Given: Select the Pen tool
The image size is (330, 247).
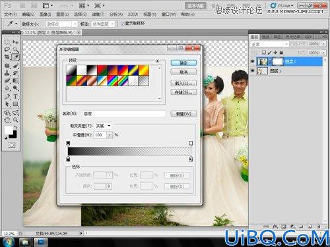Looking at the screenshot, I should [x=7, y=97].
